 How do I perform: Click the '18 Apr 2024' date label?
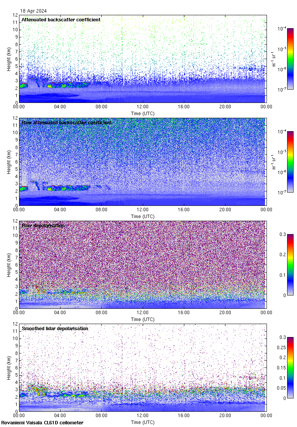tap(34, 11)
